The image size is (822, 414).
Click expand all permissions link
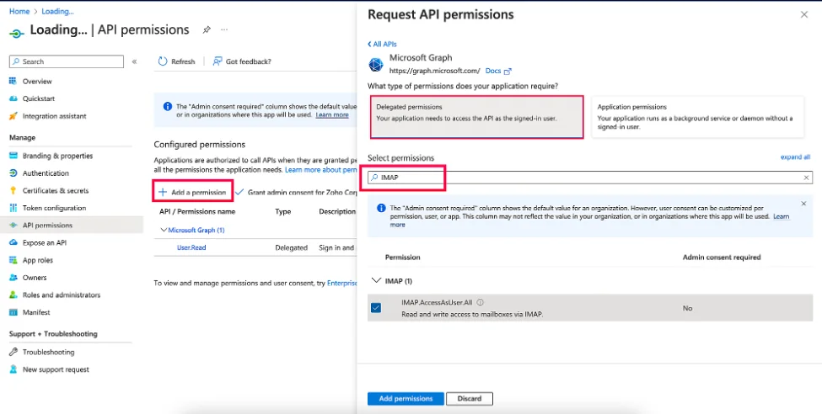795,157
